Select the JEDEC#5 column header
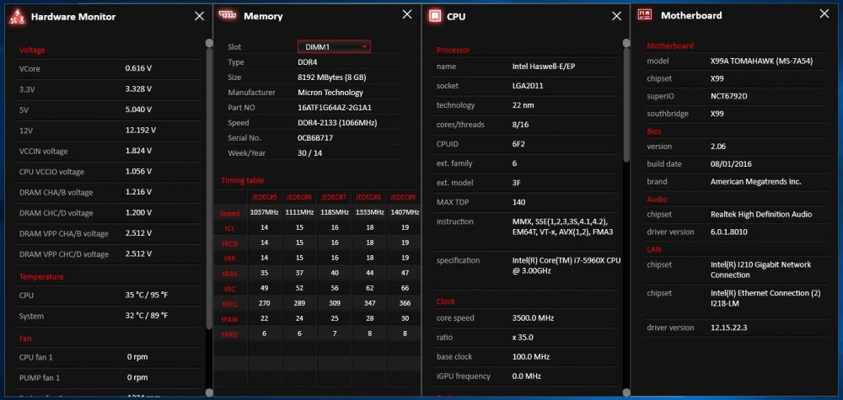The height and width of the screenshot is (400, 843). click(x=265, y=197)
